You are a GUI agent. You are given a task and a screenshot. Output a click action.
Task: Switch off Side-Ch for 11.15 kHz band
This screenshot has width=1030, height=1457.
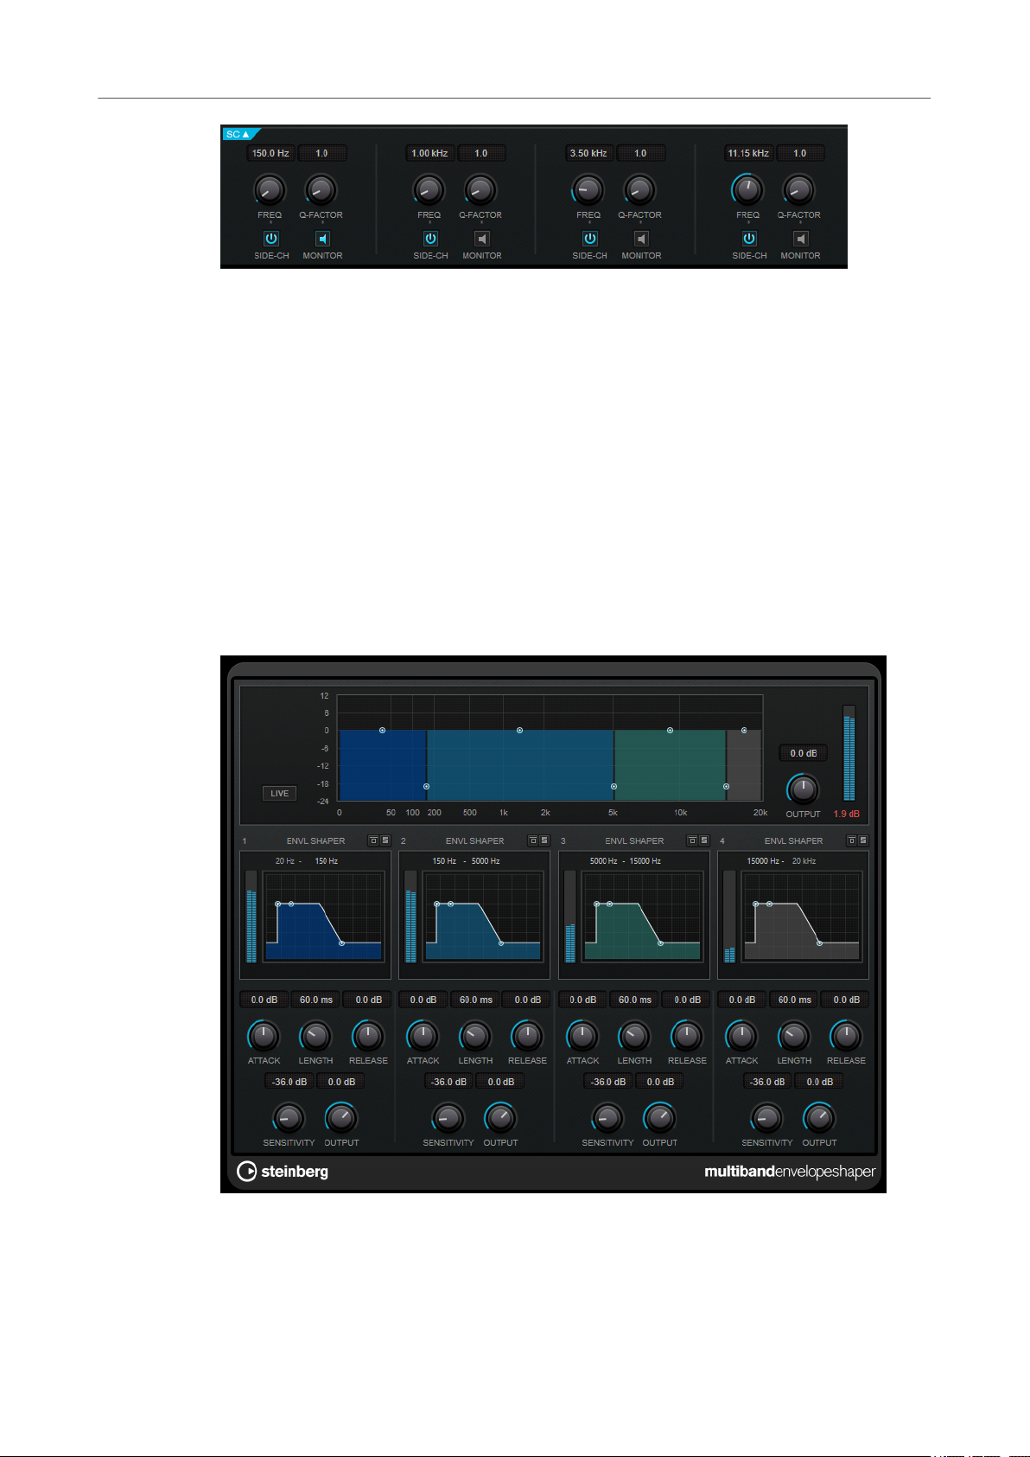tap(749, 239)
